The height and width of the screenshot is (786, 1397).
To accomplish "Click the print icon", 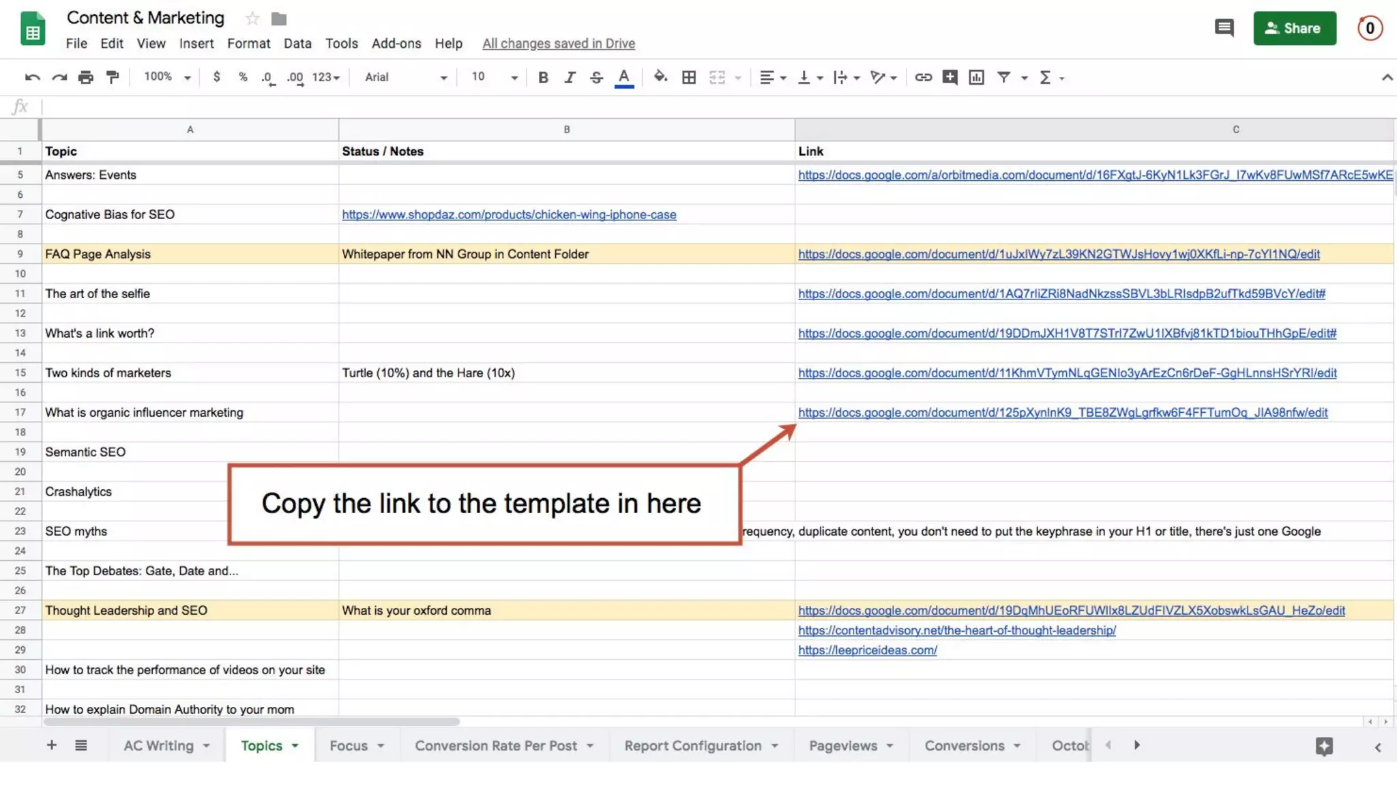I will click(x=85, y=77).
